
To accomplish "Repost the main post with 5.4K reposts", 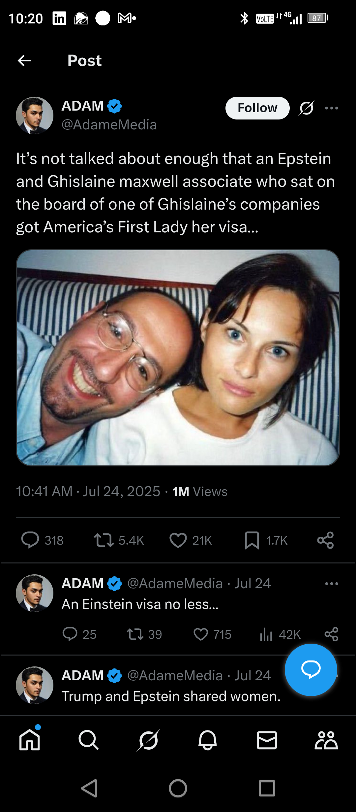I will [104, 540].
